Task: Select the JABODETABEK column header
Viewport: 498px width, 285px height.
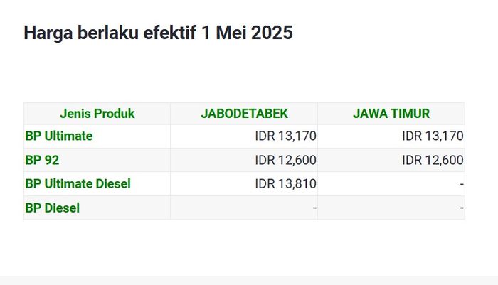Action: point(244,114)
